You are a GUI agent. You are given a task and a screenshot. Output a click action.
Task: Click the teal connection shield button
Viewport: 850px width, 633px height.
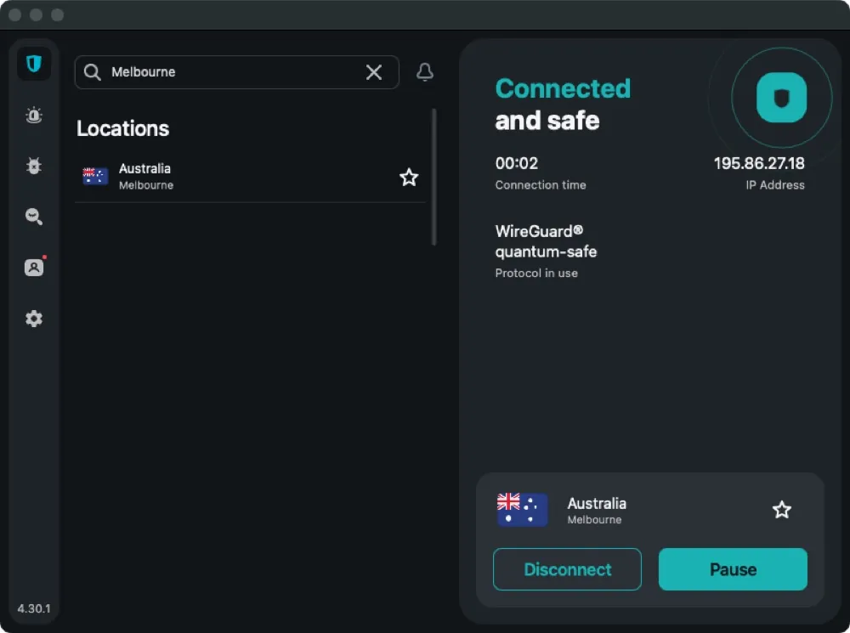pos(781,98)
